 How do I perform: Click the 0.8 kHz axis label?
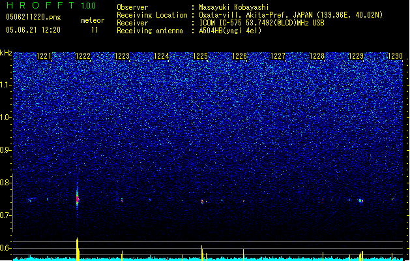pos(5,183)
